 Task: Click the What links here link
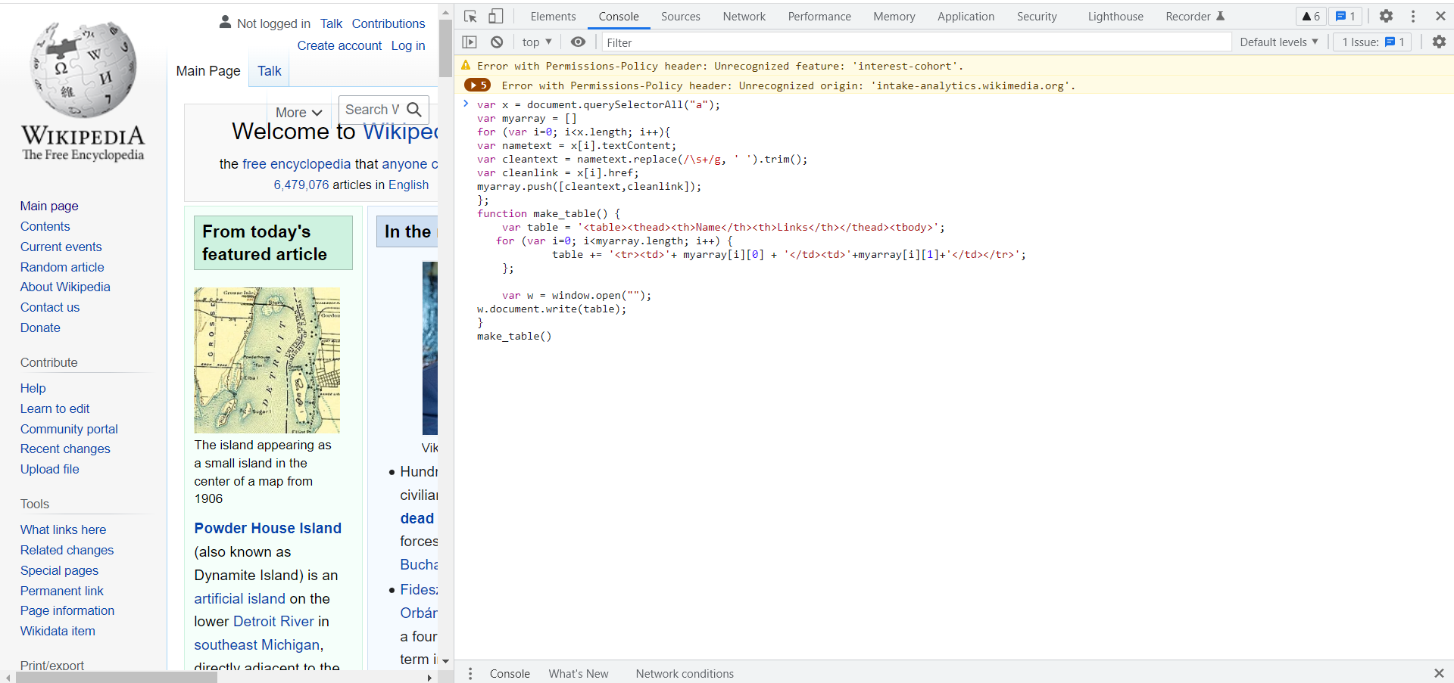click(x=63, y=529)
